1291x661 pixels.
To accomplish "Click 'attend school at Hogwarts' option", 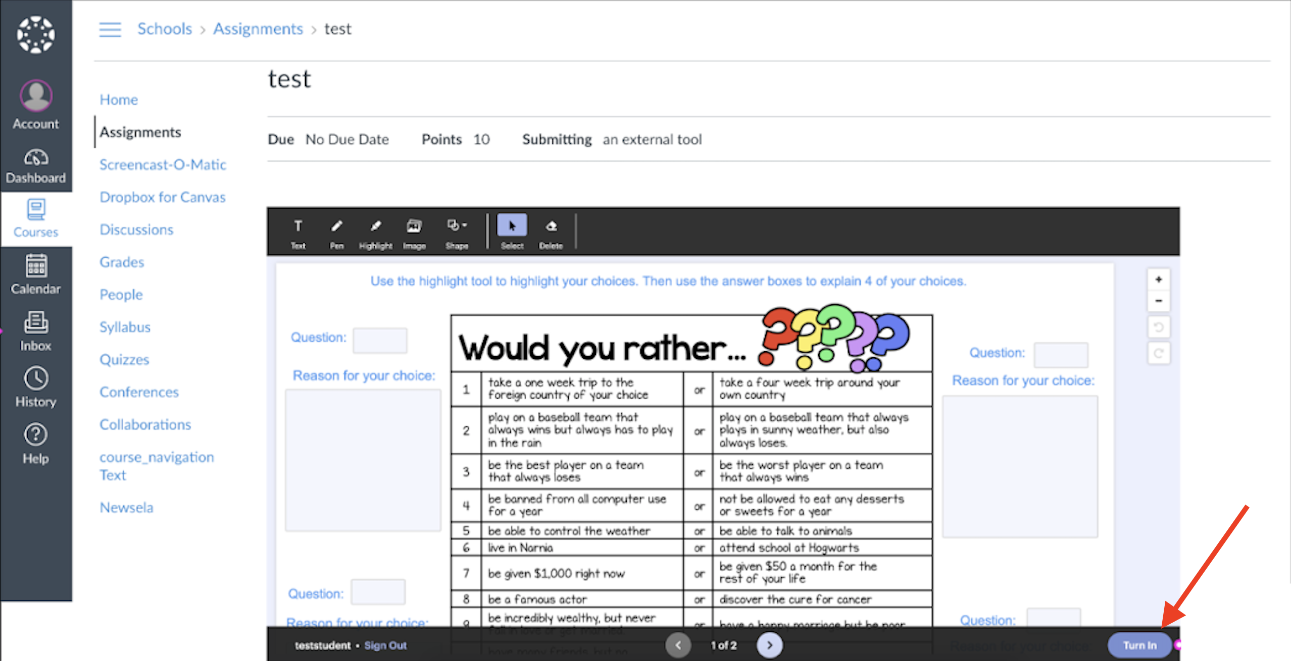I will click(789, 547).
